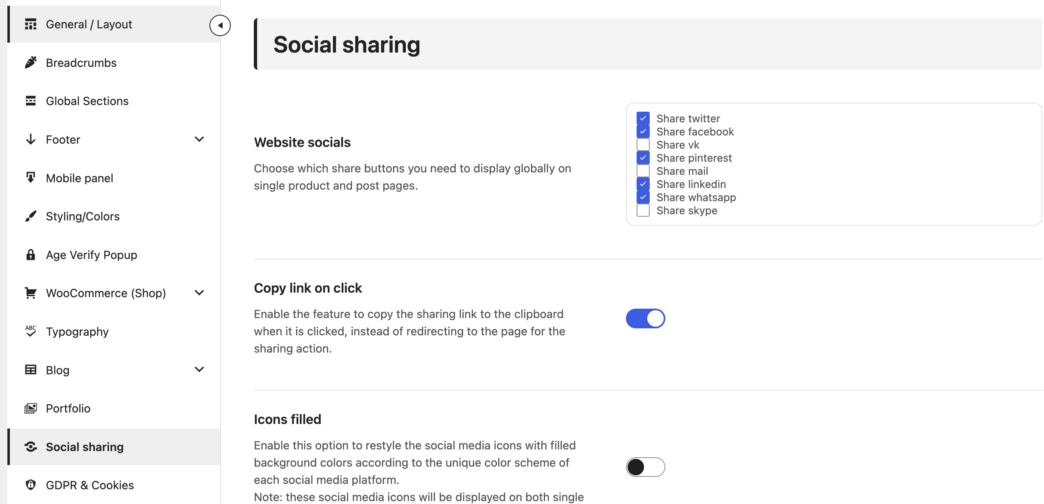Enable the Share skype checkbox
Screen dimensions: 1044x504
[643, 210]
